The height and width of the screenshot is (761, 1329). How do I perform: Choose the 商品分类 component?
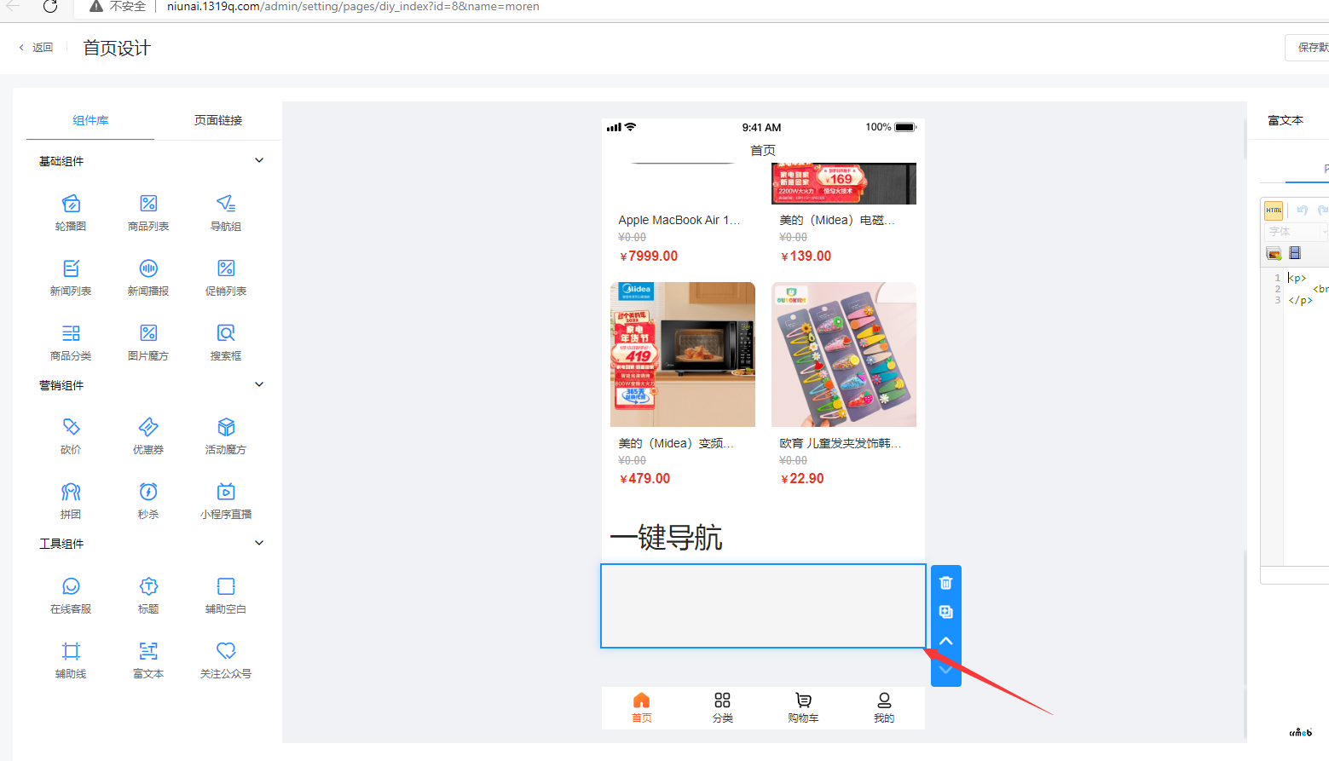(x=71, y=342)
